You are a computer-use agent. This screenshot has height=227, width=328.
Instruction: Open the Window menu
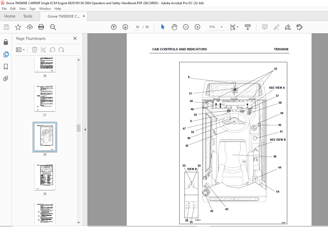point(45,9)
